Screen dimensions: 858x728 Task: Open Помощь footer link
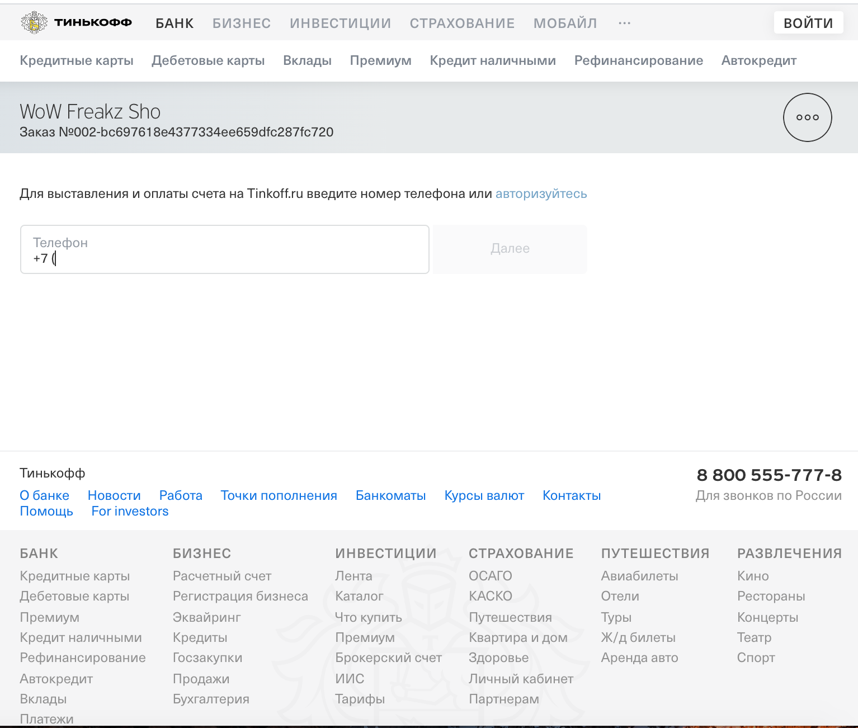click(x=46, y=511)
